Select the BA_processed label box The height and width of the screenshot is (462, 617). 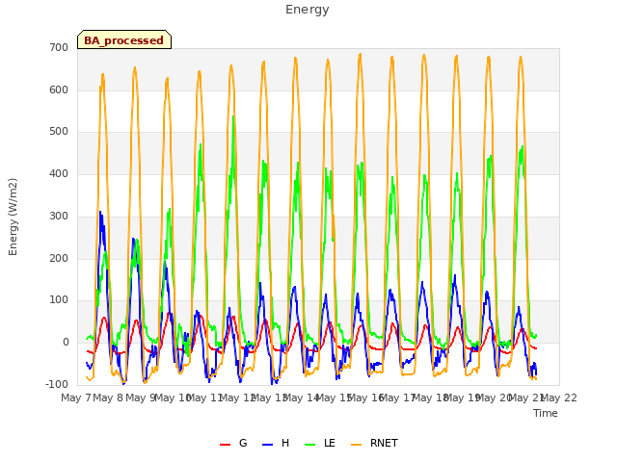(124, 39)
